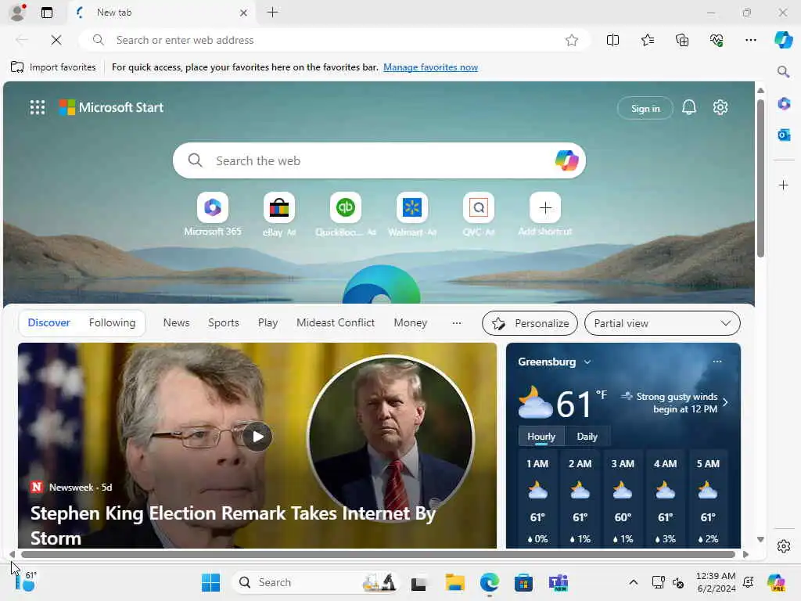Click the address bar field
The height and width of the screenshot is (601, 801).
coord(335,40)
